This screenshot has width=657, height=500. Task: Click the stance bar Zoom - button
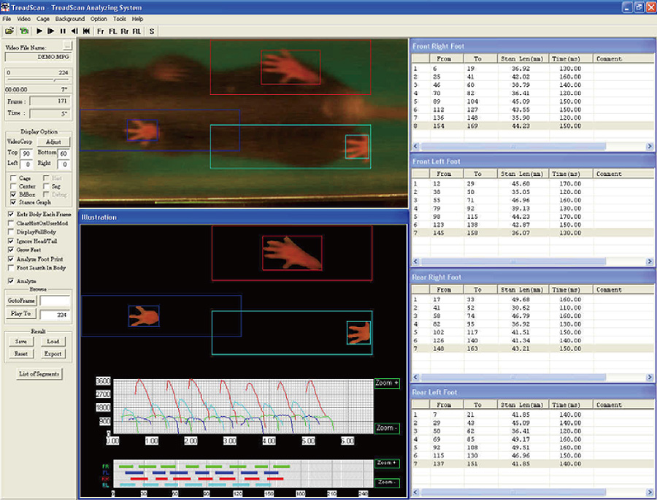386,482
